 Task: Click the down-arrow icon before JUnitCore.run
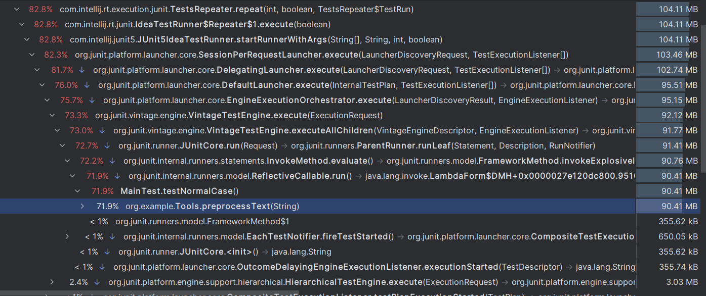(x=107, y=145)
